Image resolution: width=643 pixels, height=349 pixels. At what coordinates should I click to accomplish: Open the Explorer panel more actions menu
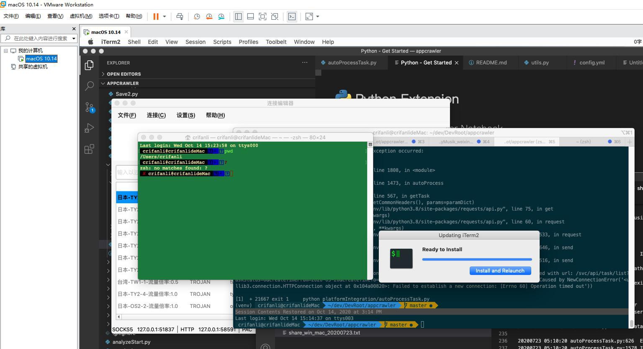pos(305,62)
